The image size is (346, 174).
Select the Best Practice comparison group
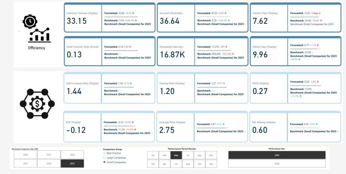click(104, 153)
